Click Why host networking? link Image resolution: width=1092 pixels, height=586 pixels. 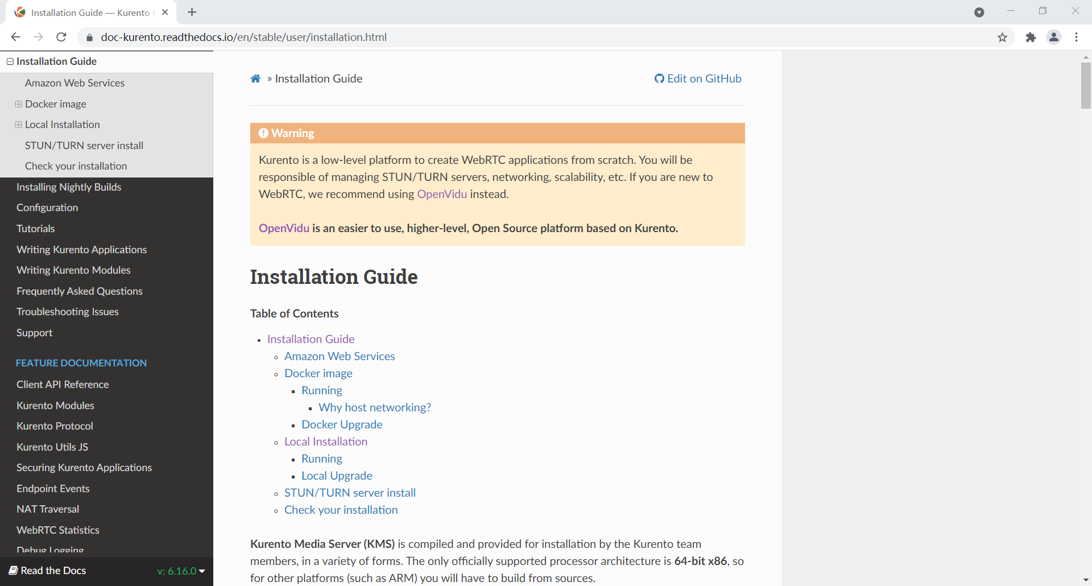[375, 407]
